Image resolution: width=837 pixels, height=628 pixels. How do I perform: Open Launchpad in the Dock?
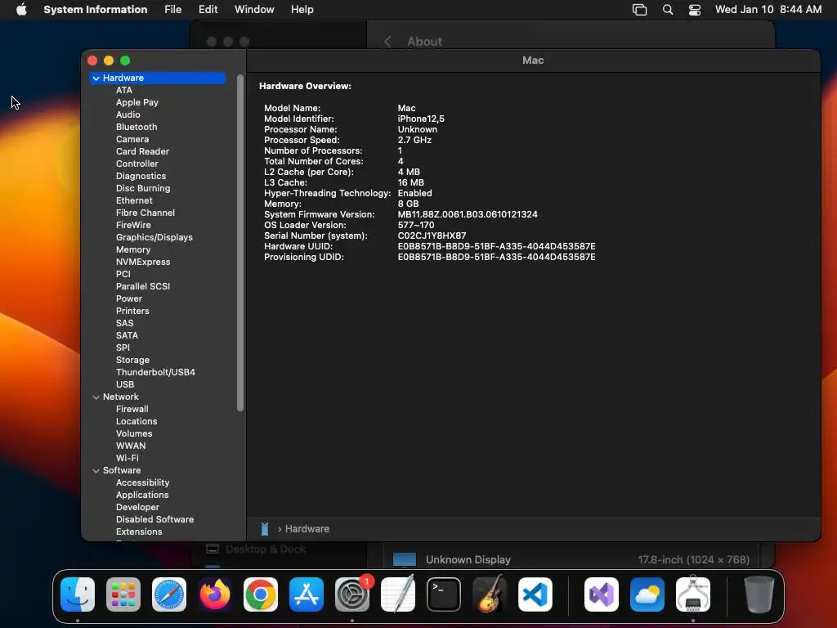point(123,594)
